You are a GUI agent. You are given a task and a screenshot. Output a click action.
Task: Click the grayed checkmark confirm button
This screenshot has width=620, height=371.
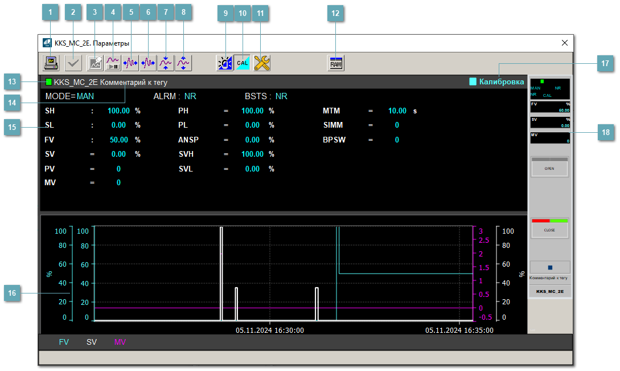click(x=72, y=63)
